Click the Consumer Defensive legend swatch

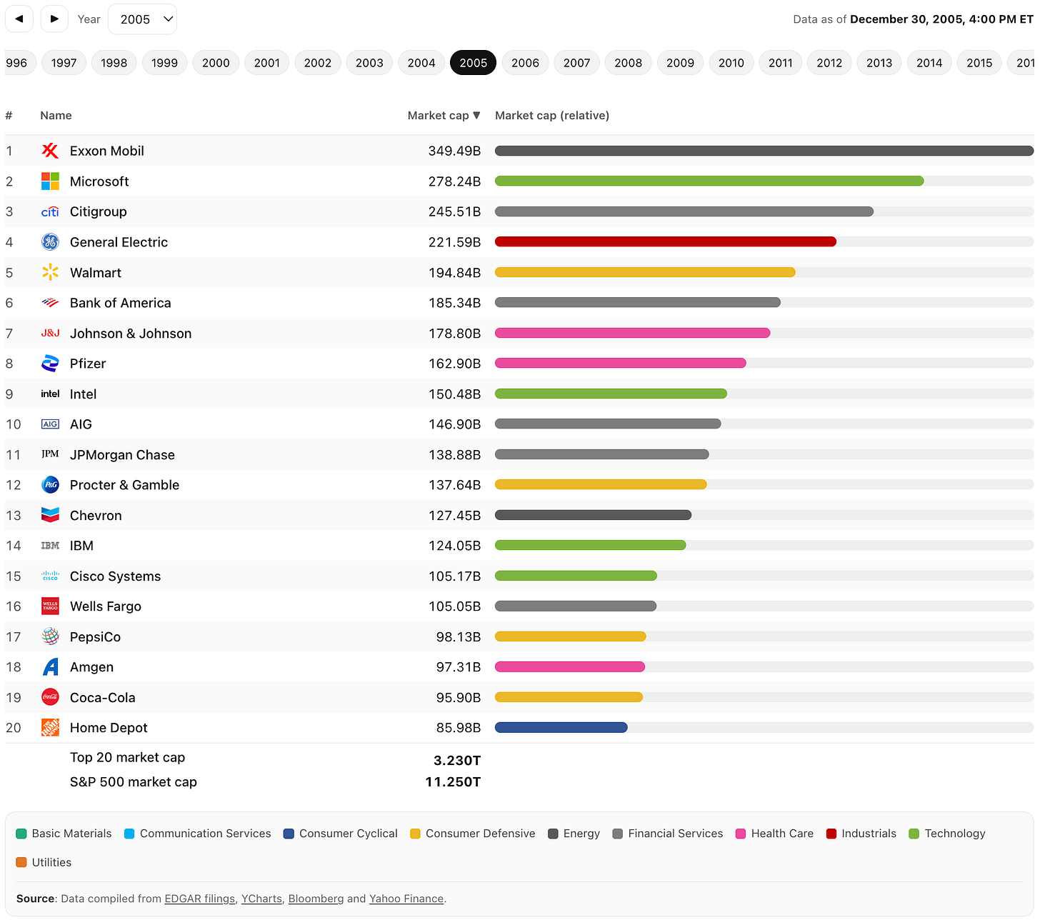[415, 834]
